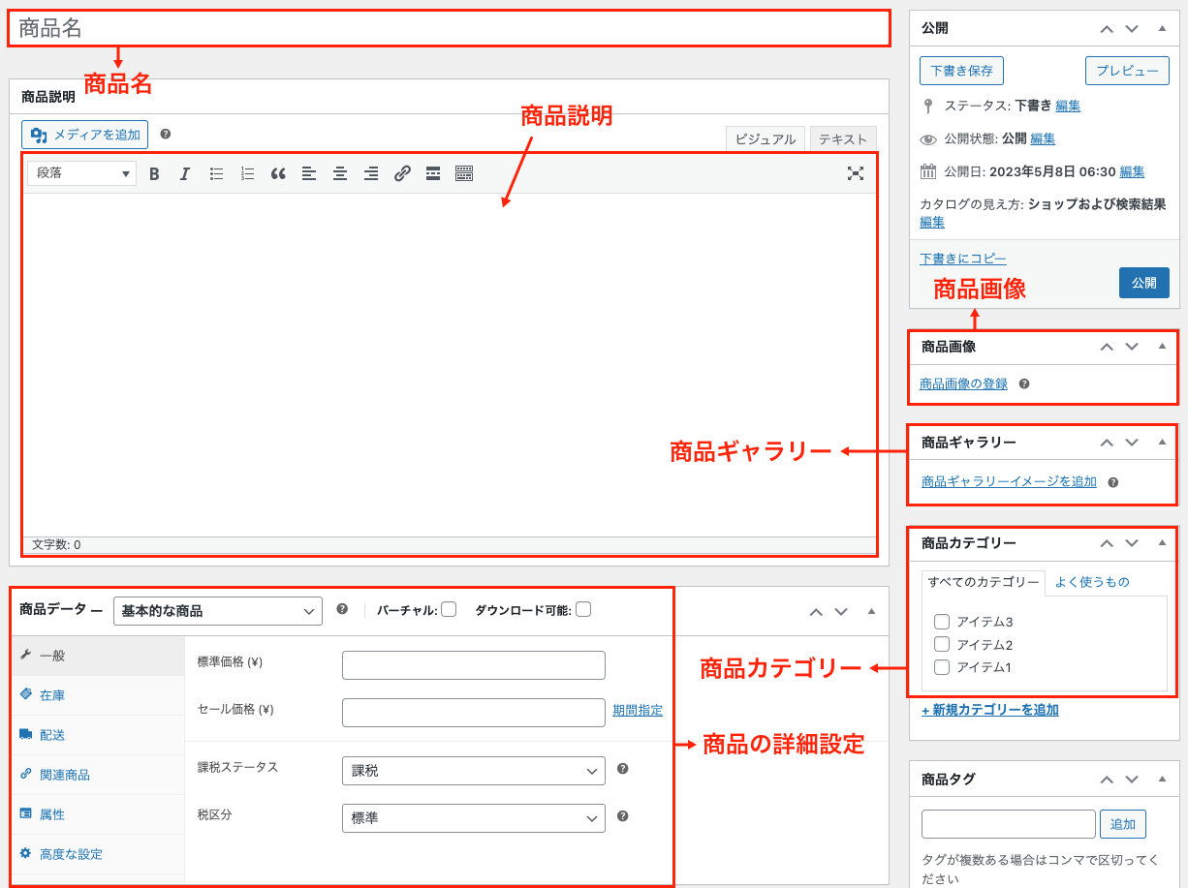Open the 在庫 tab in product data
Screen dimensions: 1188x888
click(x=52, y=695)
